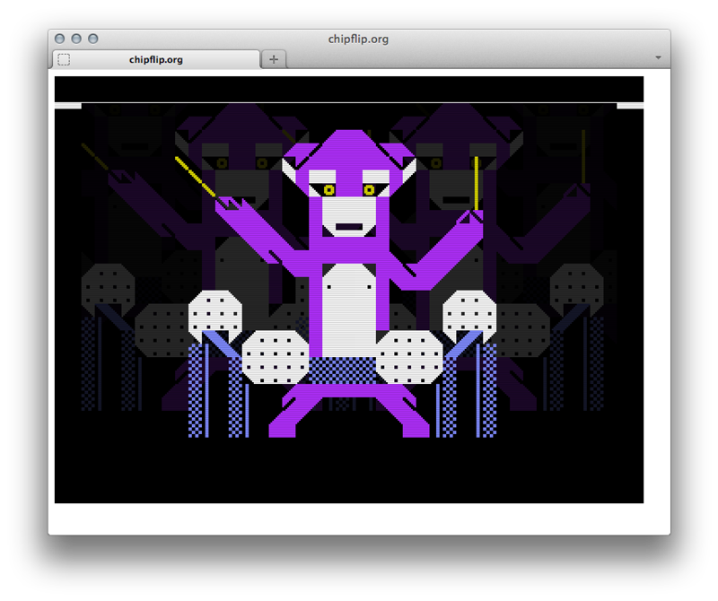Zoom the window with the third title bar button
Image resolution: width=718 pixels, height=601 pixels.
[x=92, y=39]
